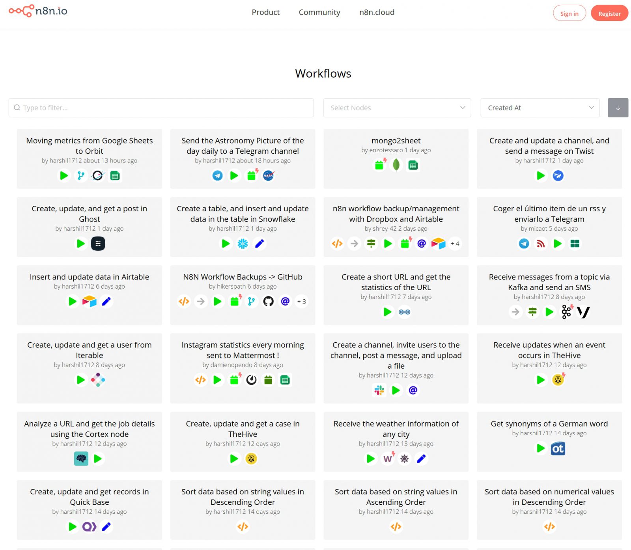Viewport: 631px width, 550px height.
Task: Click the Sign in button
Action: pos(569,13)
